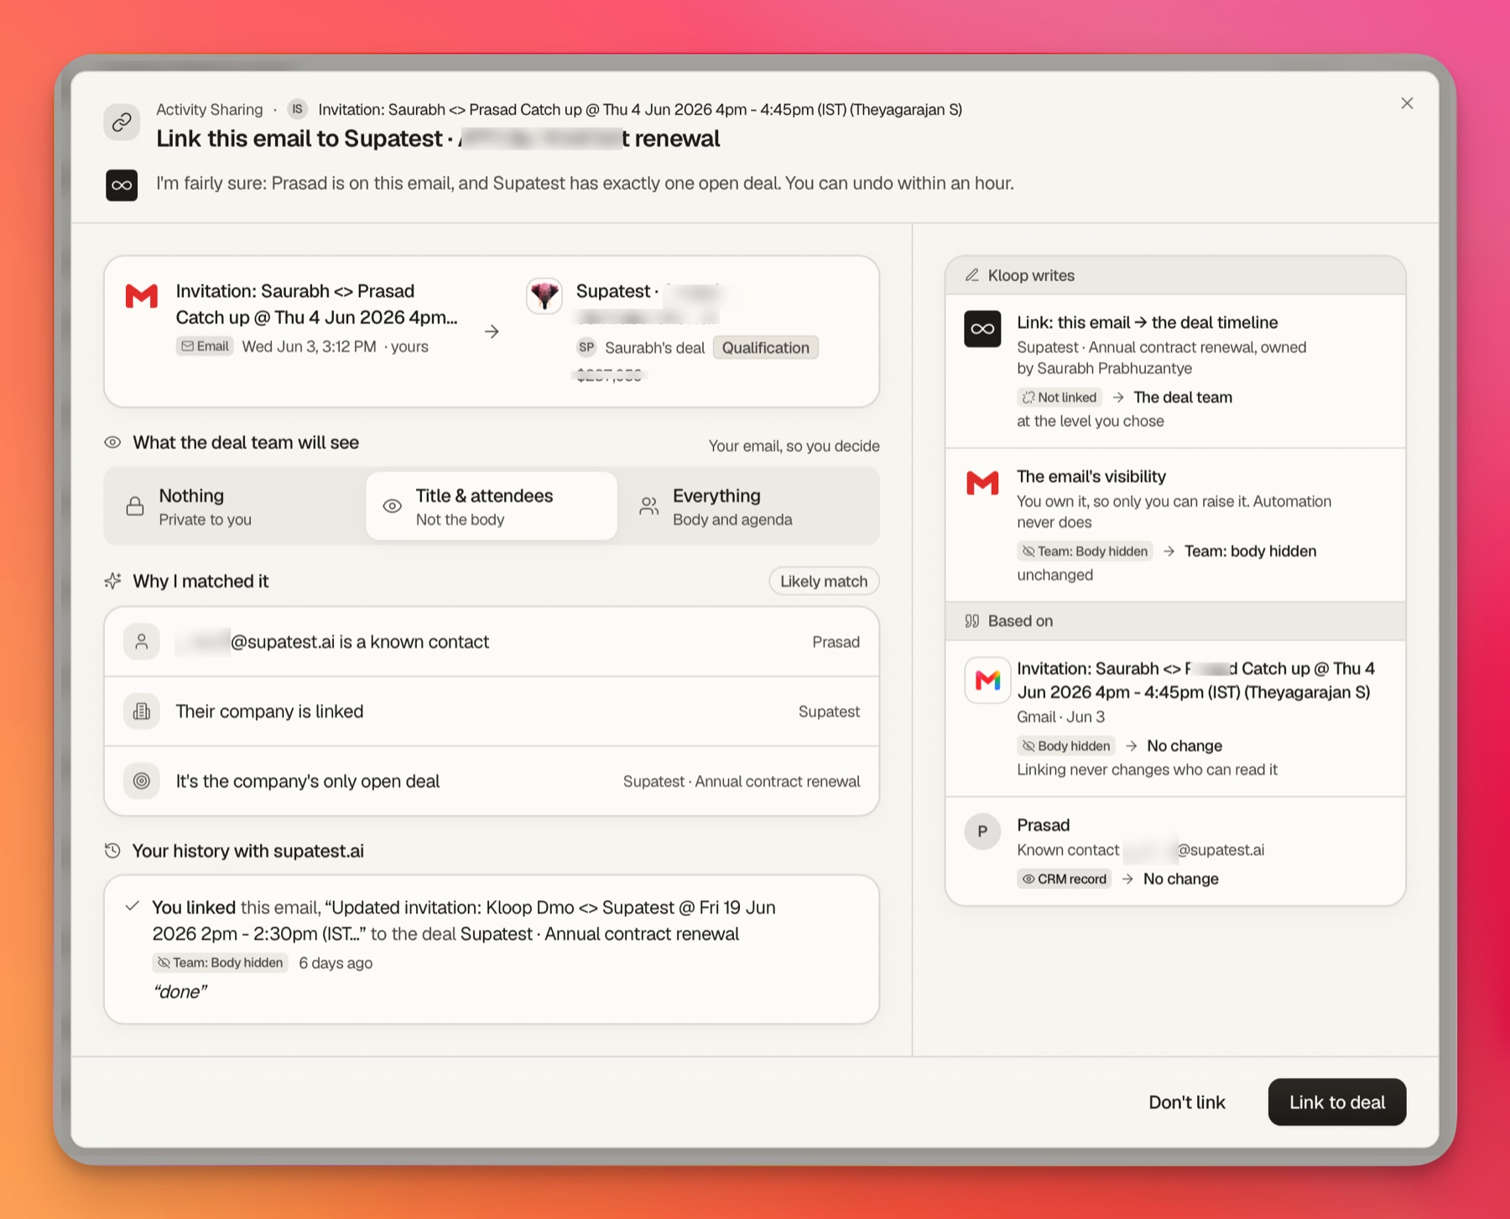The image size is (1510, 1219).
Task: Click the lock icon in Nothing option
Action: [134, 506]
